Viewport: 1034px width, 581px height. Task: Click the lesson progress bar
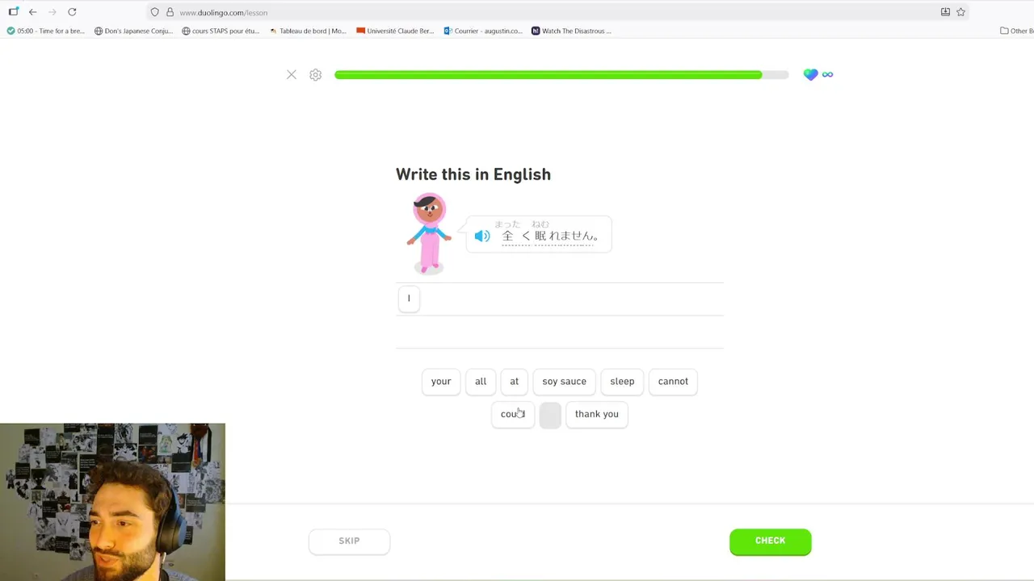(x=561, y=75)
